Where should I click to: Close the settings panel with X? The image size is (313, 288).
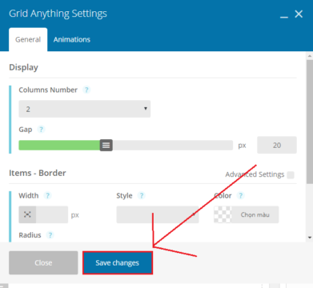coord(299,14)
